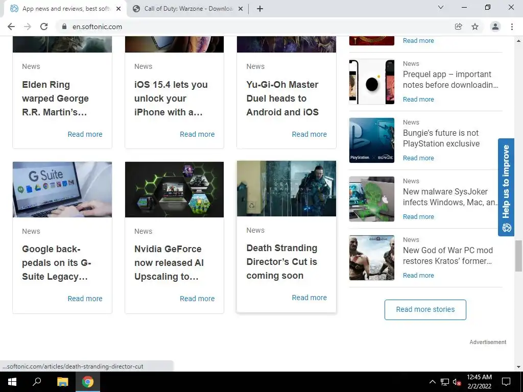523x392 pixels.
Task: Open the Chrome profile avatar
Action: 495,27
